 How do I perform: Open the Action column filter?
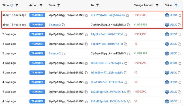[41, 5]
